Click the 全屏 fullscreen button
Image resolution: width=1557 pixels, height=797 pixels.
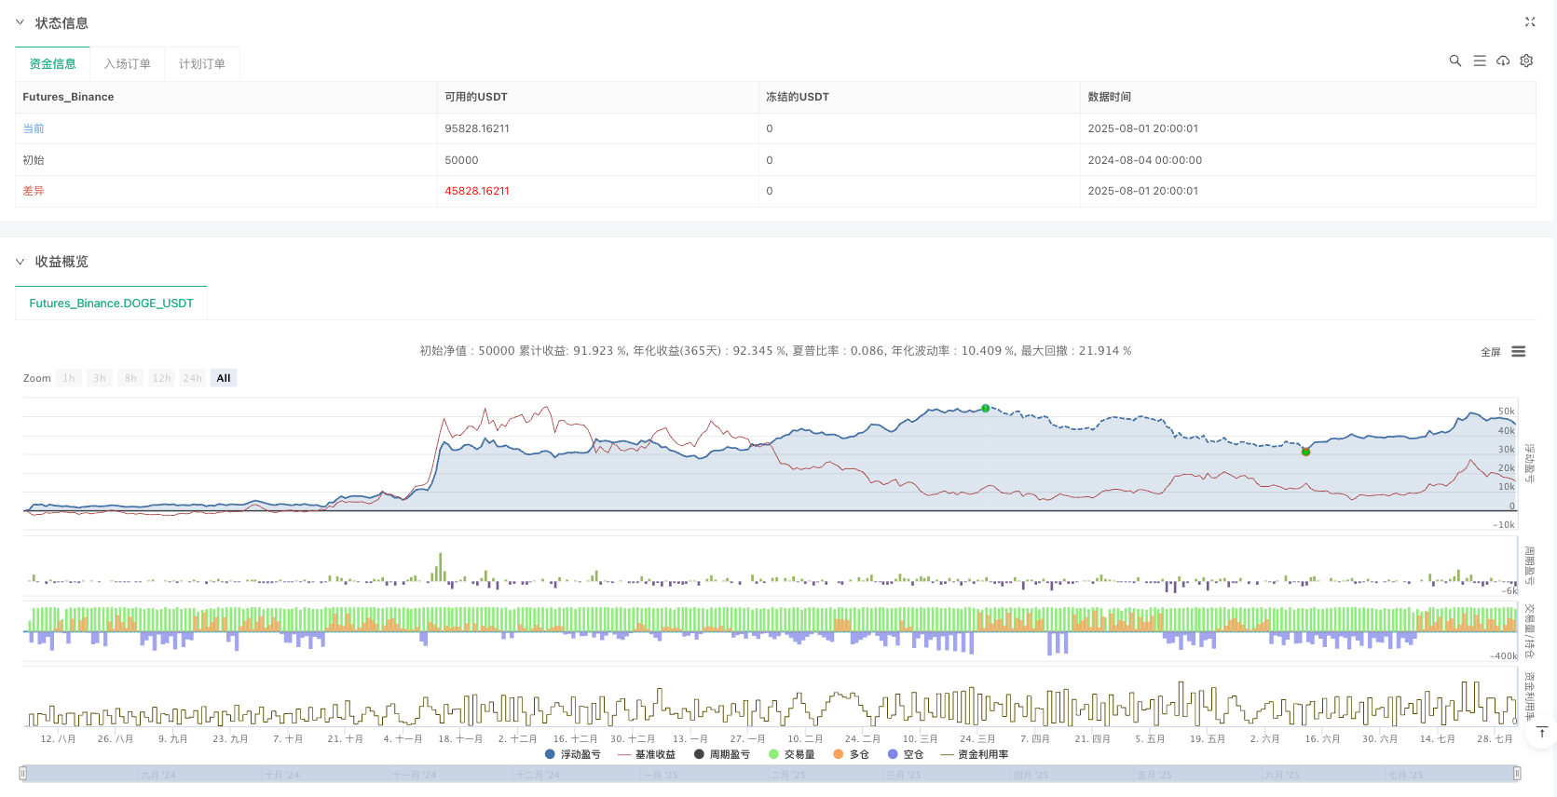(1490, 352)
